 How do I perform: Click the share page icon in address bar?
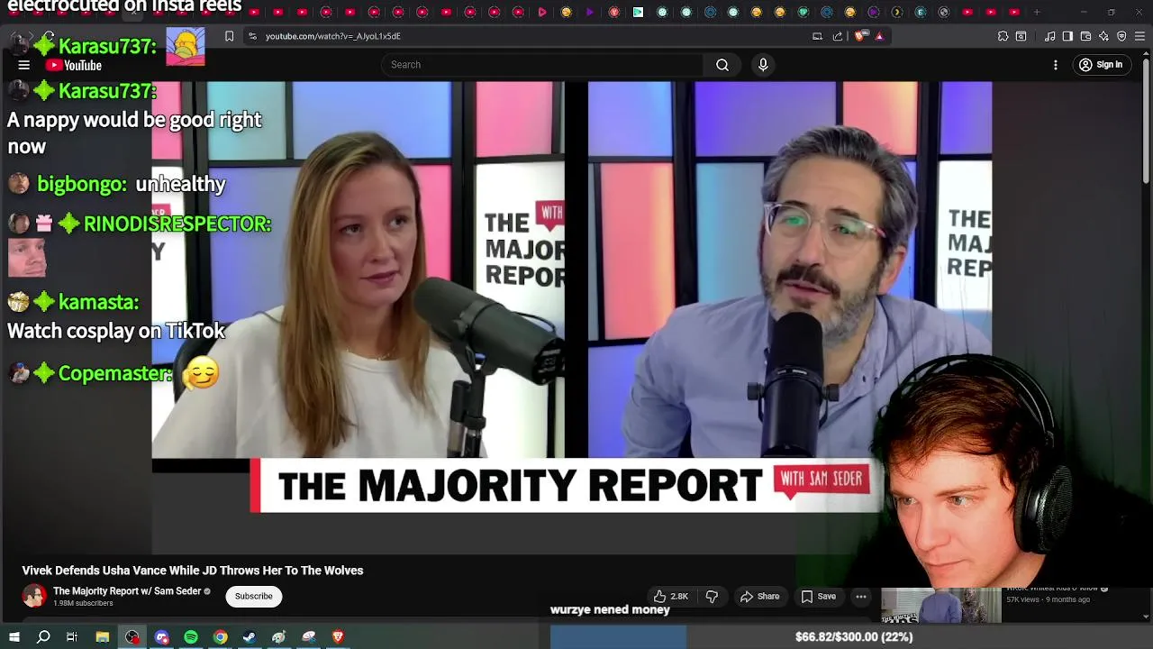tap(838, 36)
